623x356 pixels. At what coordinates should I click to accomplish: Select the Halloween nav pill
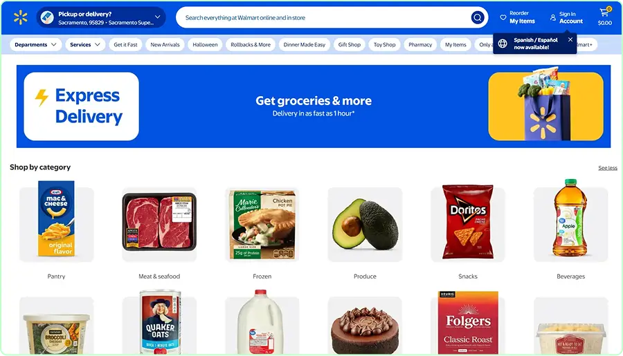tap(205, 44)
